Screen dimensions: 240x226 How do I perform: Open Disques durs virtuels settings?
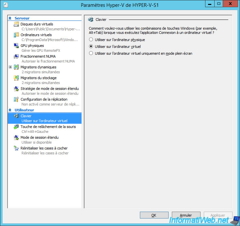click(x=37, y=24)
